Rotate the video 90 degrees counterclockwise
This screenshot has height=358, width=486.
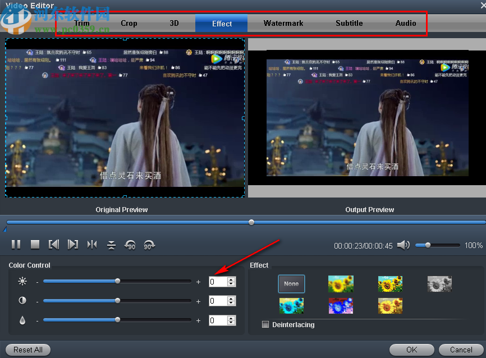[130, 245]
